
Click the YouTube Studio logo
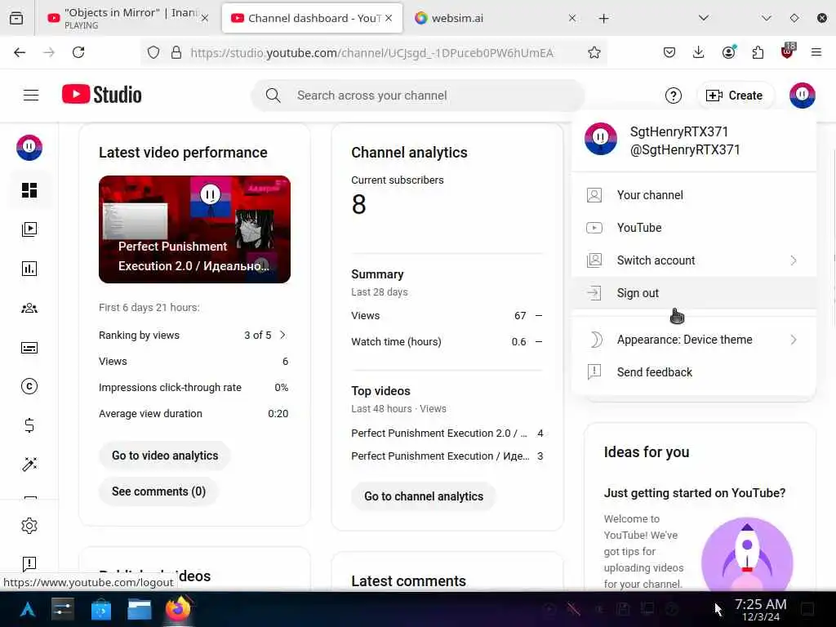[x=102, y=95]
